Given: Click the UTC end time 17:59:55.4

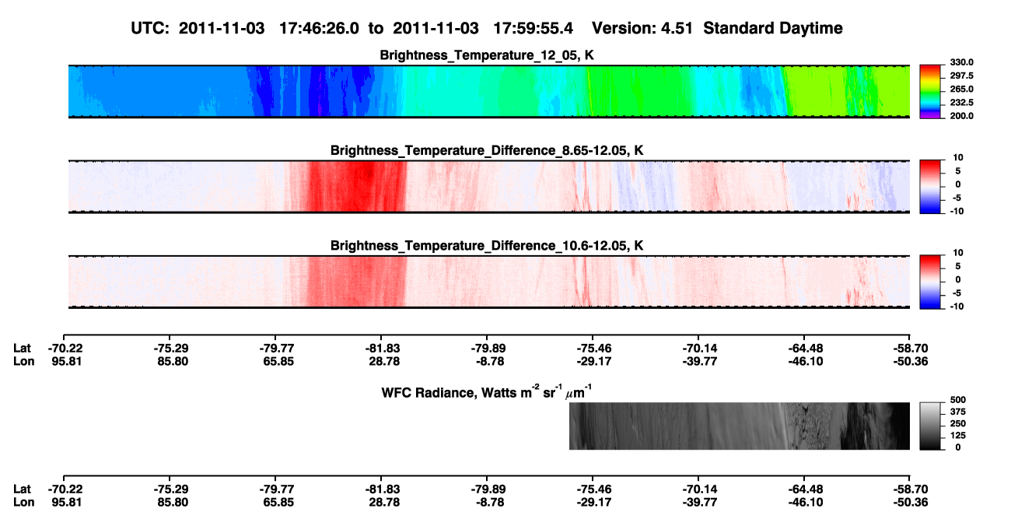Looking at the screenshot, I should [x=533, y=28].
